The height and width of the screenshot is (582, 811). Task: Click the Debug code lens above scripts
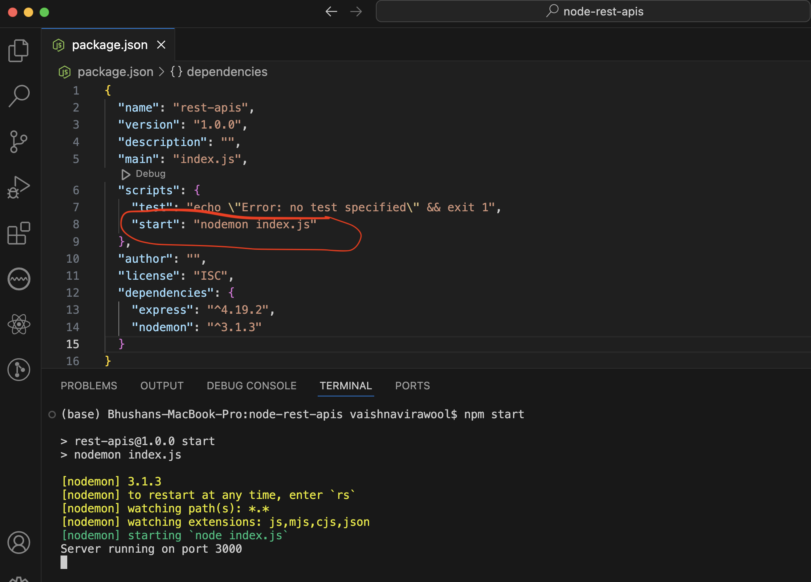144,174
